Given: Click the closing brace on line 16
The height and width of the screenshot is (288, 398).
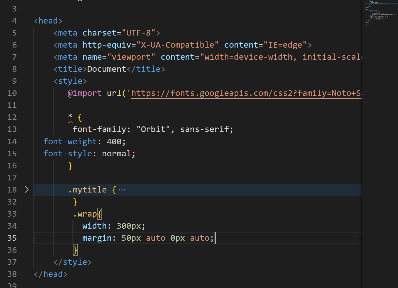Looking at the screenshot, I should pos(70,166).
